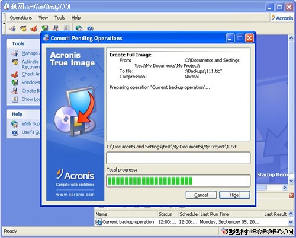Open the Web Sup link under Help
Image resolution: width=296 pixels, height=238 pixels.
[x=31, y=124]
